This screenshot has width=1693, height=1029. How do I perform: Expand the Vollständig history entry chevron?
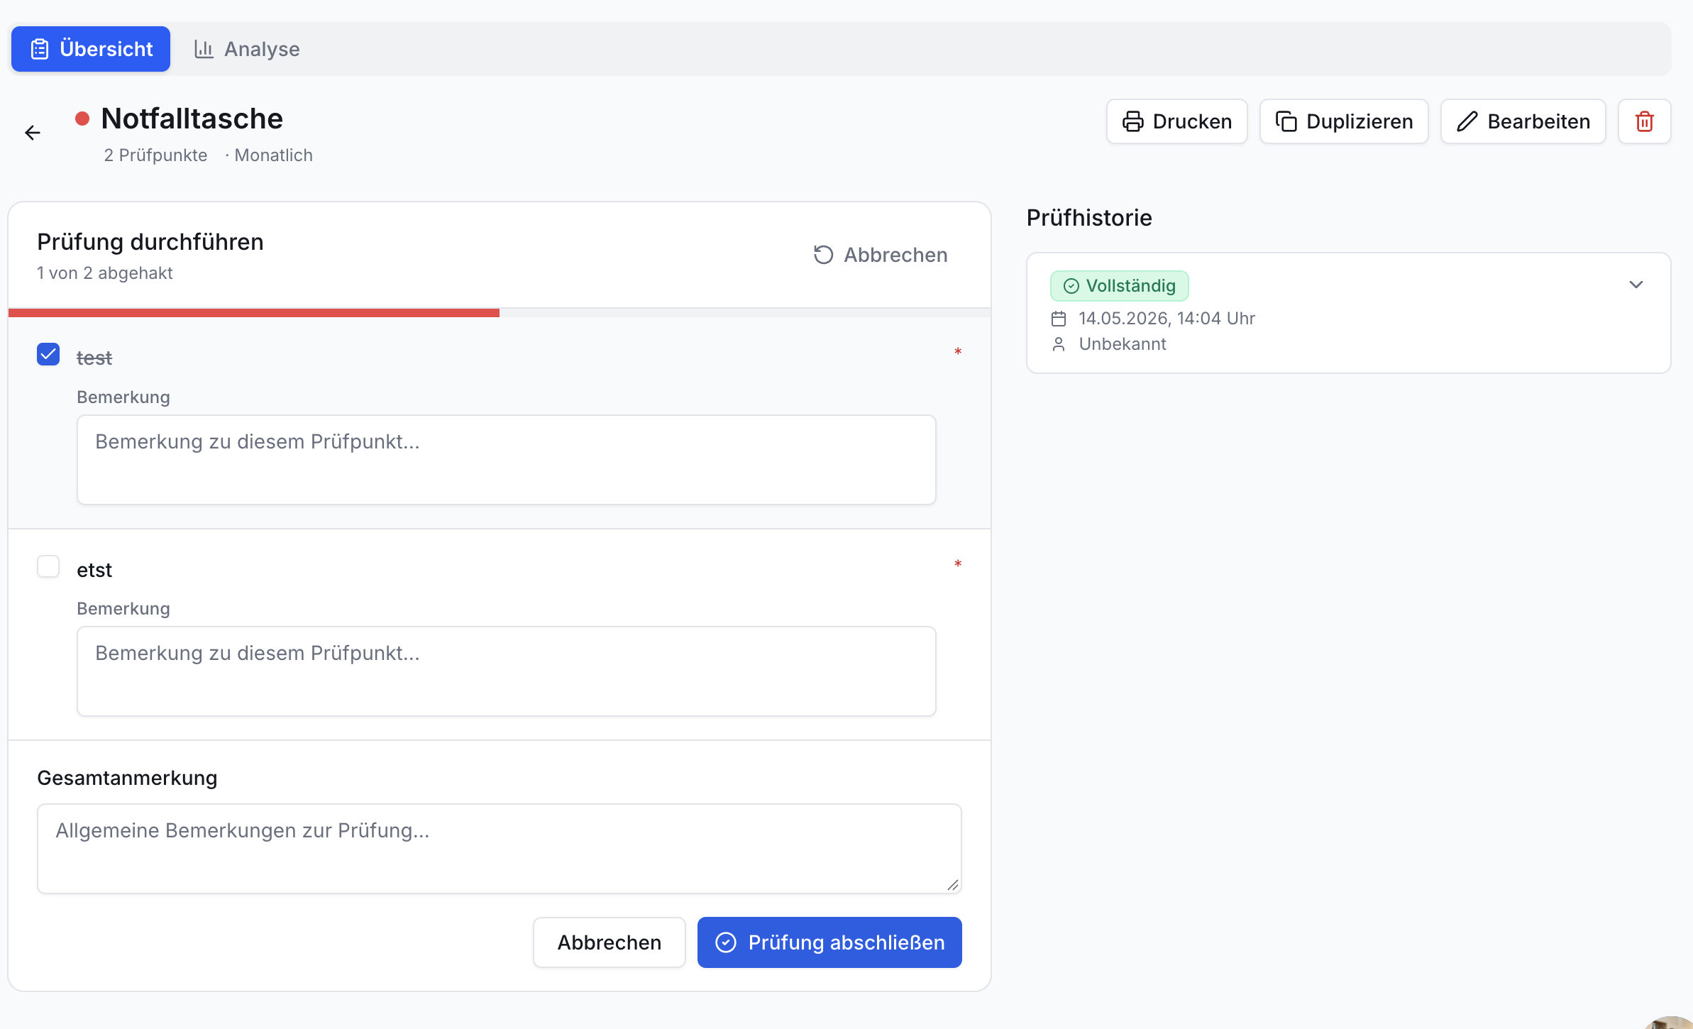point(1636,285)
